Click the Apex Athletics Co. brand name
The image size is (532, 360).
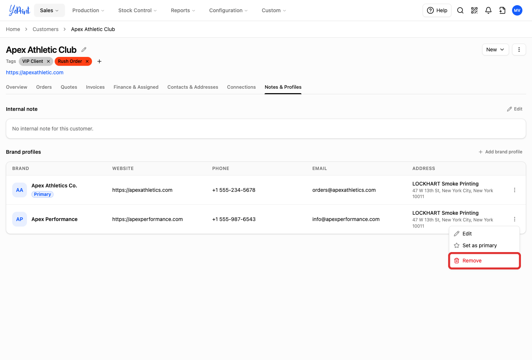pos(54,186)
